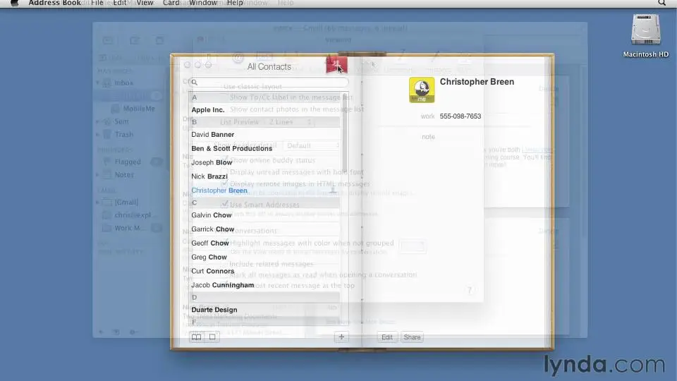Viewport: 677px width, 381px height.
Task: Click the note field on contact card
Action: pyautogui.click(x=428, y=136)
